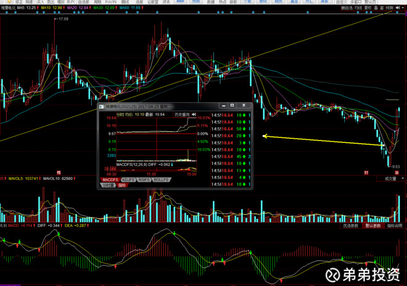Expand the MACDFS indicator arrow in popup

point(172,165)
